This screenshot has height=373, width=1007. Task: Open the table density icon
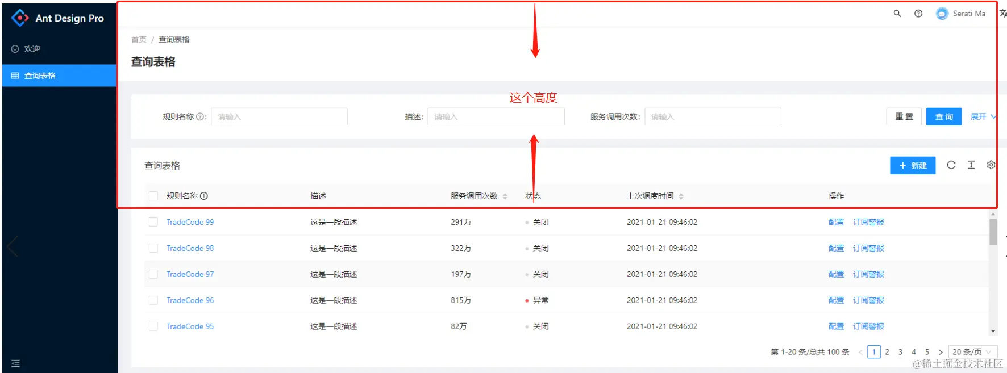coord(971,165)
